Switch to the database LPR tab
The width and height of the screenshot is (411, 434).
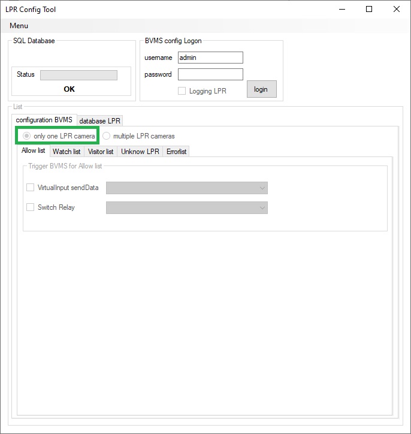tap(100, 120)
